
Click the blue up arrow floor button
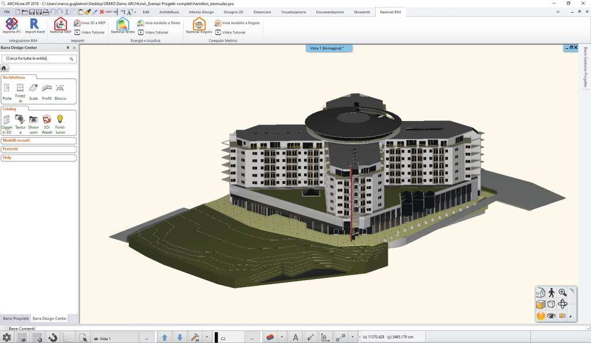point(164,338)
